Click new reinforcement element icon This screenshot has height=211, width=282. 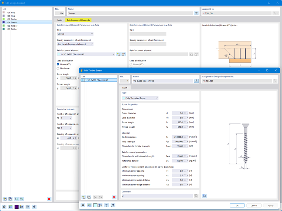(118, 54)
